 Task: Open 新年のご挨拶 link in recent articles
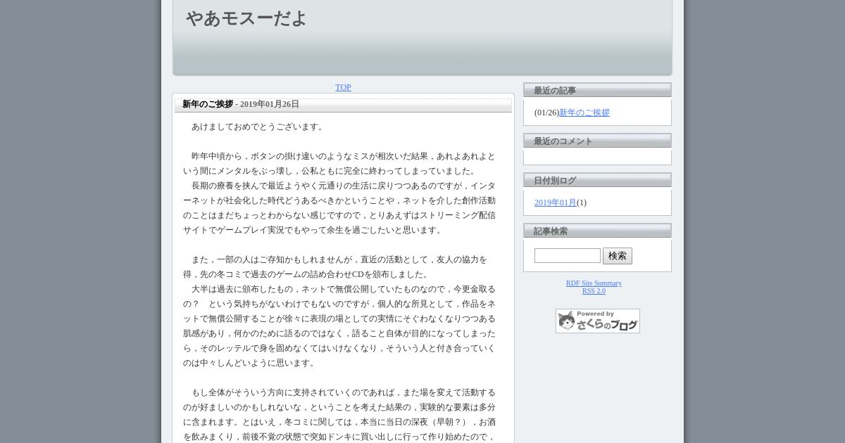click(584, 113)
